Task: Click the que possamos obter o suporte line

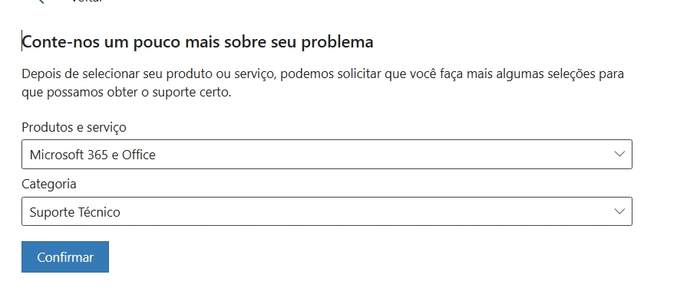Action: (127, 93)
